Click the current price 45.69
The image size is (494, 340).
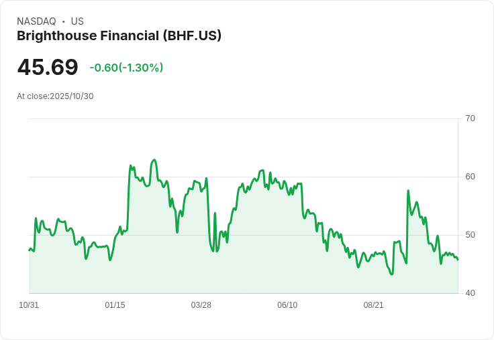48,67
